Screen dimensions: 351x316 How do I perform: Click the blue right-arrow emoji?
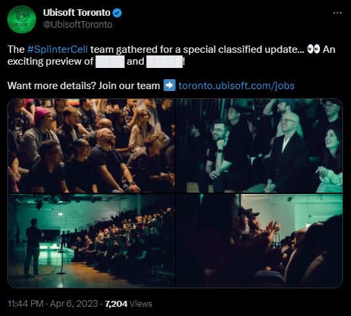point(170,85)
